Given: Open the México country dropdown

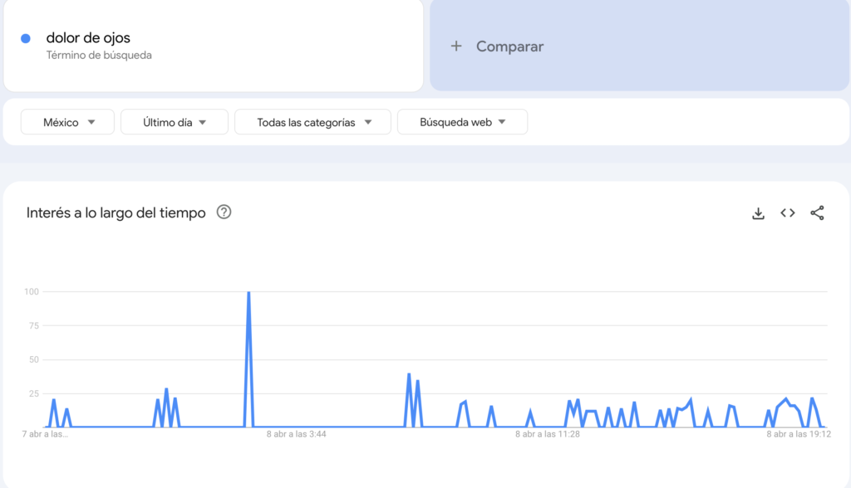Looking at the screenshot, I should 68,122.
